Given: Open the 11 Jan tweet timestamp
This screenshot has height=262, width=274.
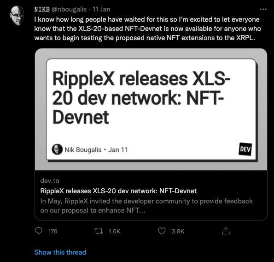Looking at the screenshot, I should click(101, 9).
